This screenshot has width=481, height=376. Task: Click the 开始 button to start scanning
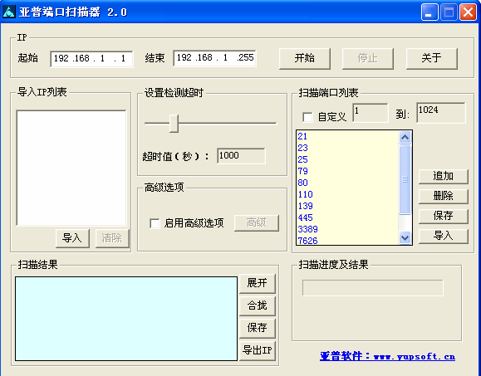pos(304,58)
